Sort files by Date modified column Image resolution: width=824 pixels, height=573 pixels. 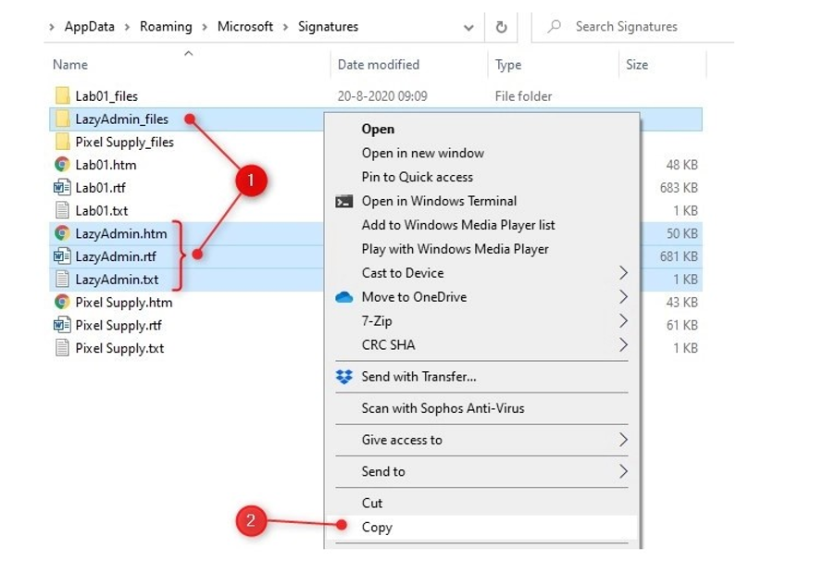[379, 65]
